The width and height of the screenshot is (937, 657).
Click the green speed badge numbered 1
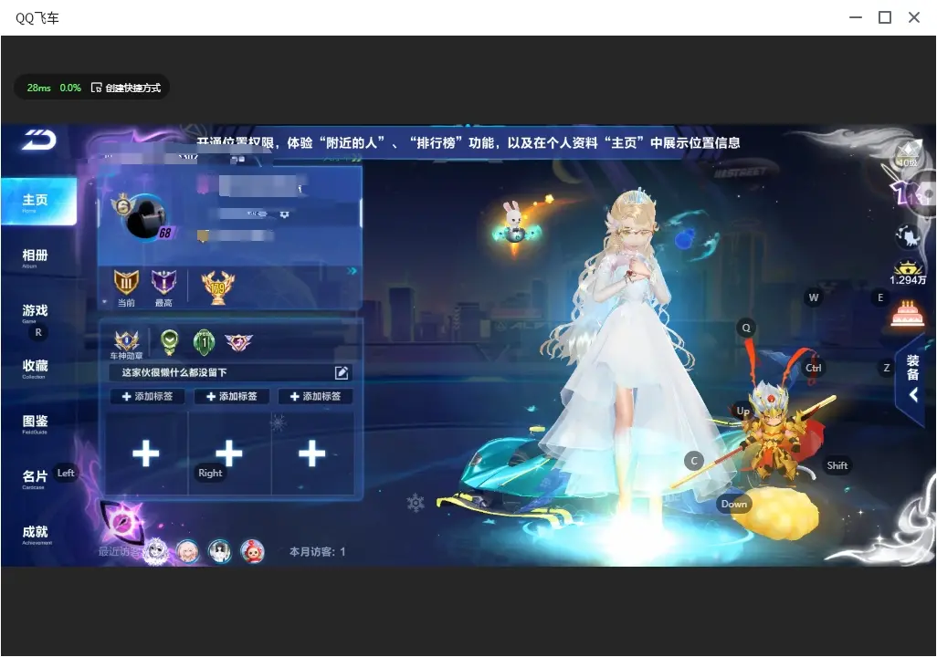pyautogui.click(x=205, y=342)
